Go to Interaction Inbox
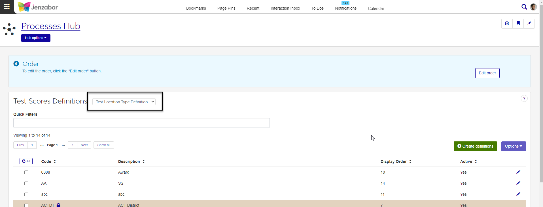 (285, 8)
